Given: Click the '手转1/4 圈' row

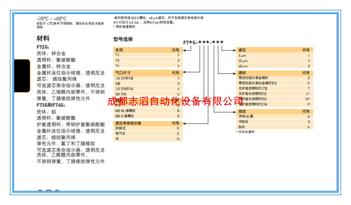Looking at the screenshot, I should pyautogui.click(x=275, y=117).
